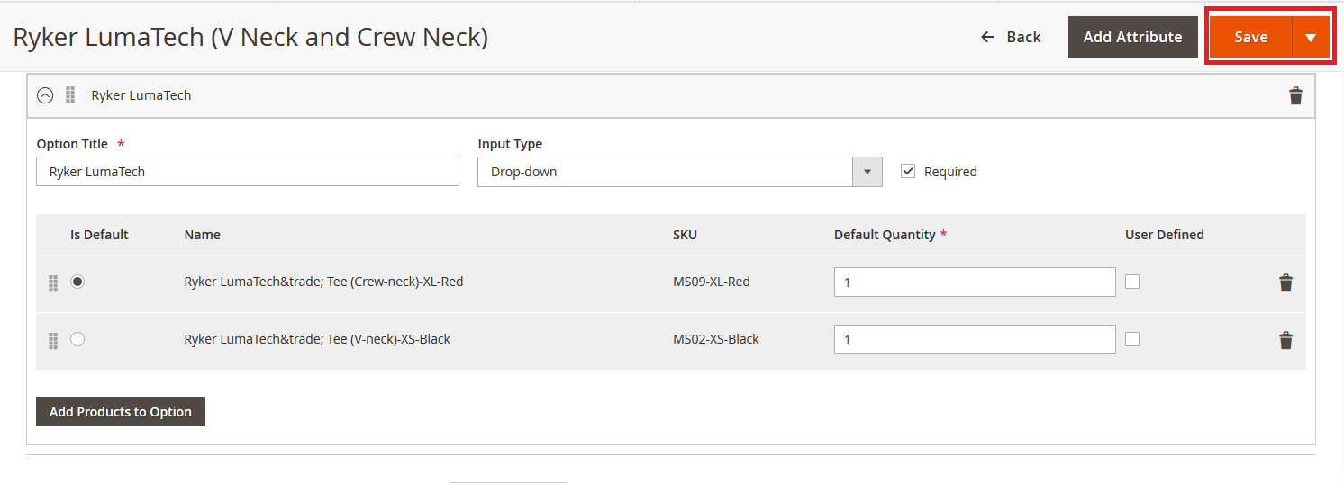Enable User Defined for V-neck XS-Black
This screenshot has height=483, width=1344.
[1132, 339]
